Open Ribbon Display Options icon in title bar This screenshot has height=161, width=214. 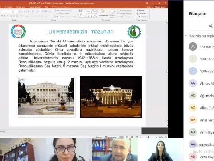tap(147, 3)
